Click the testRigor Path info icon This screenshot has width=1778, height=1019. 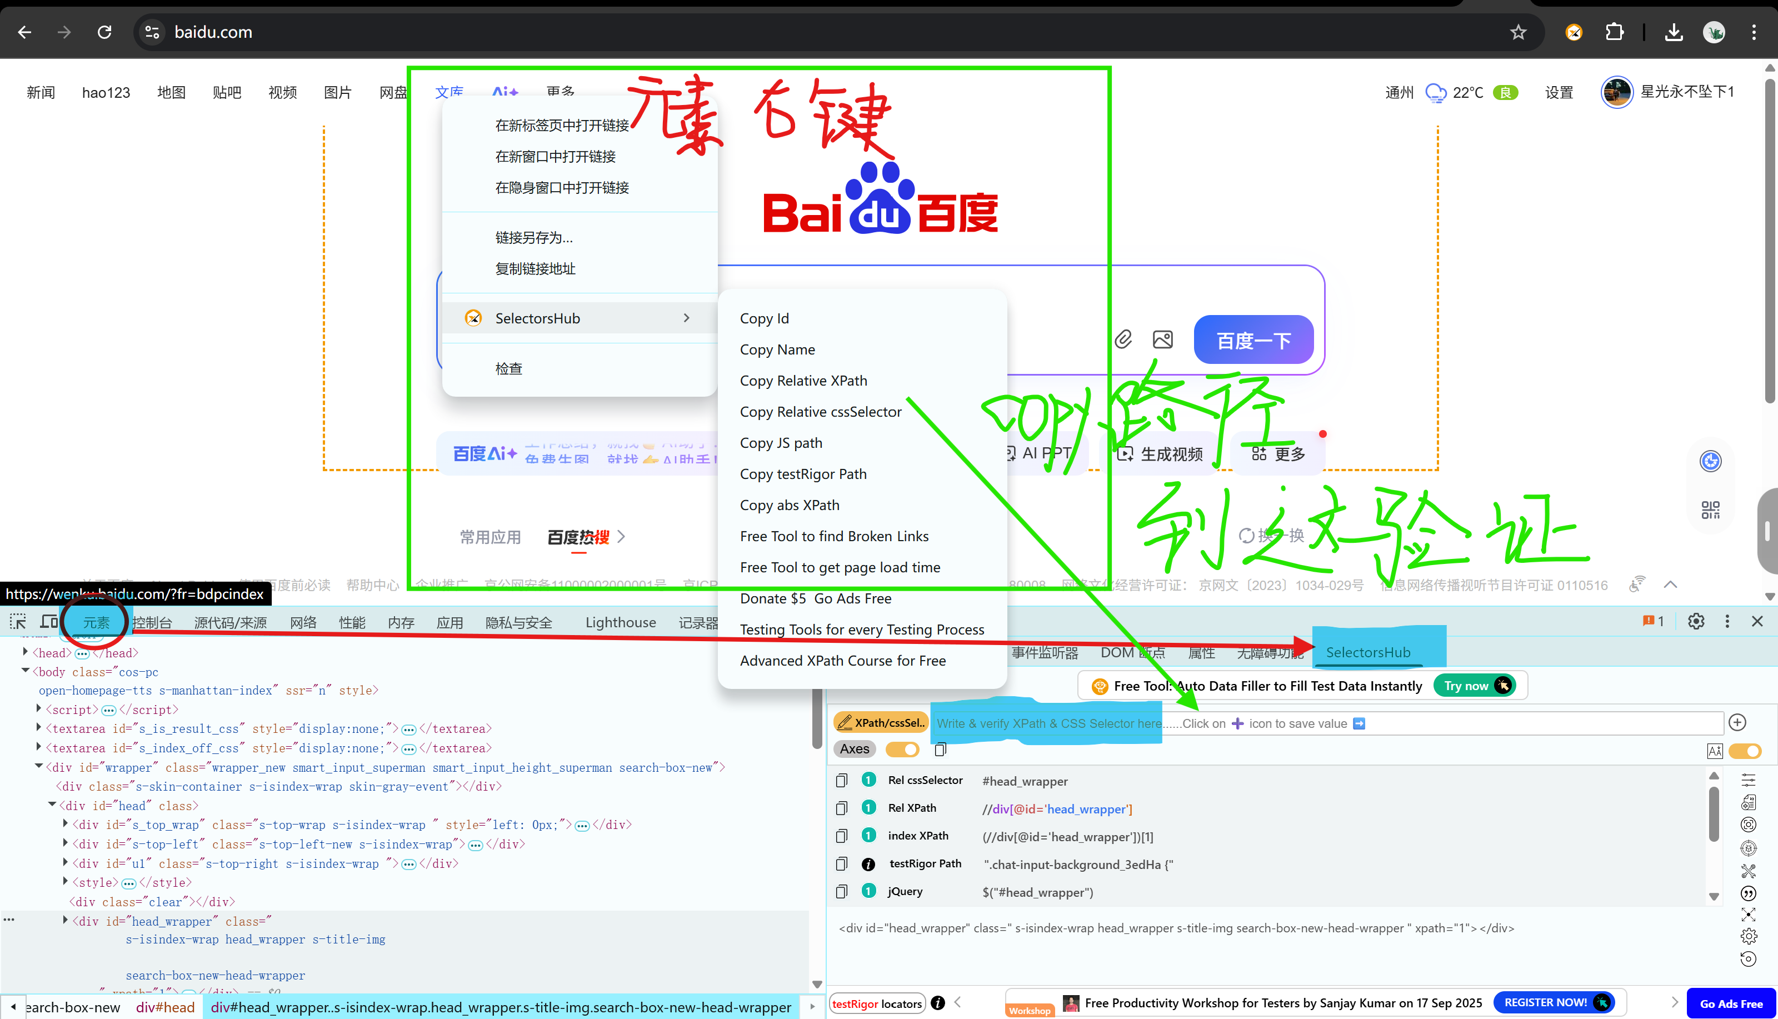pos(868,865)
